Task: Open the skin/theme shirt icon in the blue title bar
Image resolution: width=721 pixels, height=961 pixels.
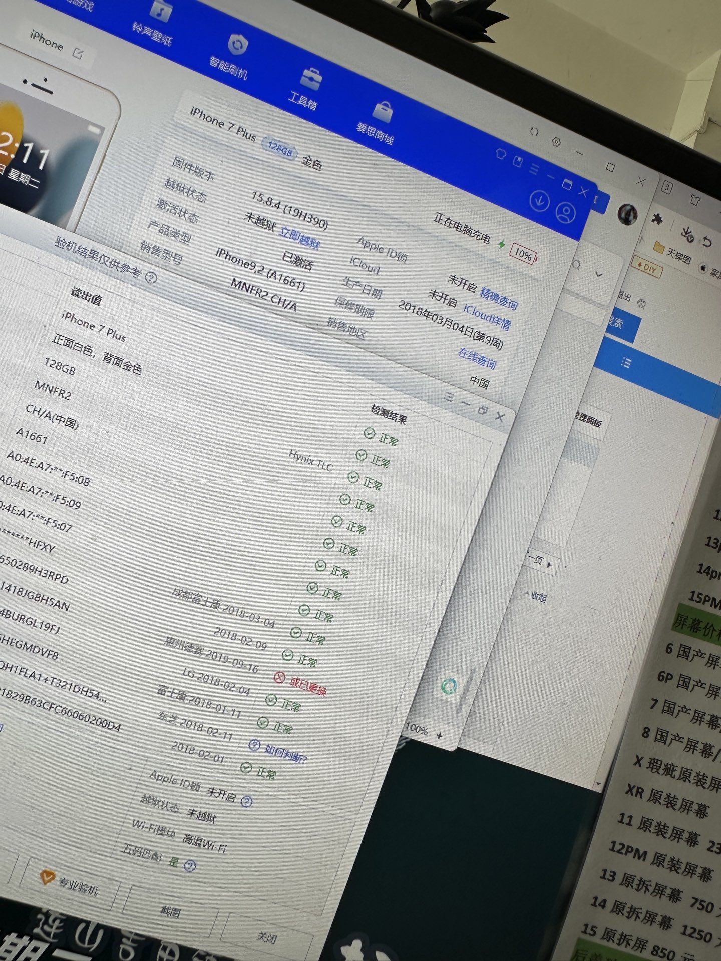Action: click(501, 154)
